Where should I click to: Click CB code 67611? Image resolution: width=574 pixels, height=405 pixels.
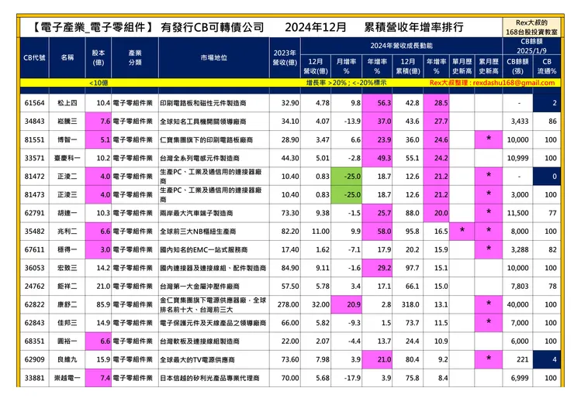[34, 249]
